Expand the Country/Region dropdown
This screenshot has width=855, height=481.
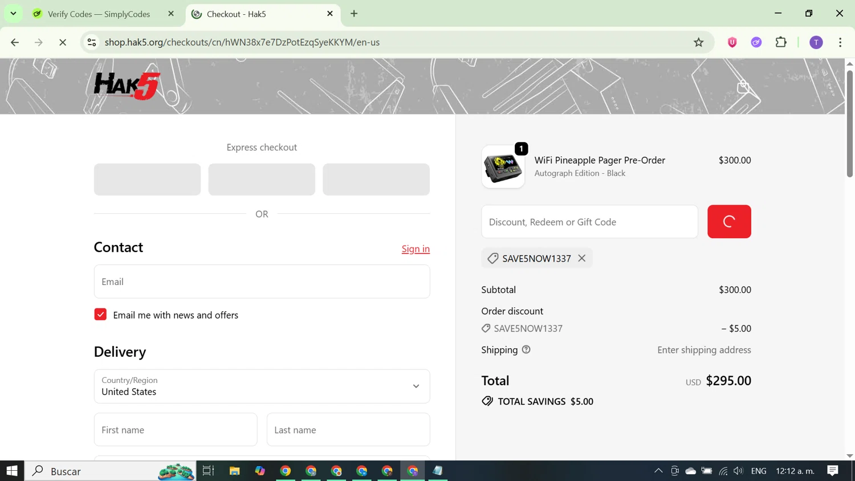262,386
